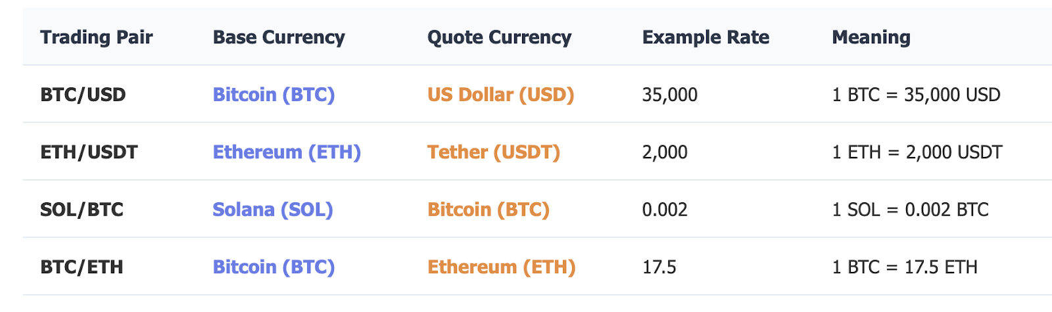Click the Ethereum (ETH) base currency link
This screenshot has height=312, width=1052.
(287, 152)
